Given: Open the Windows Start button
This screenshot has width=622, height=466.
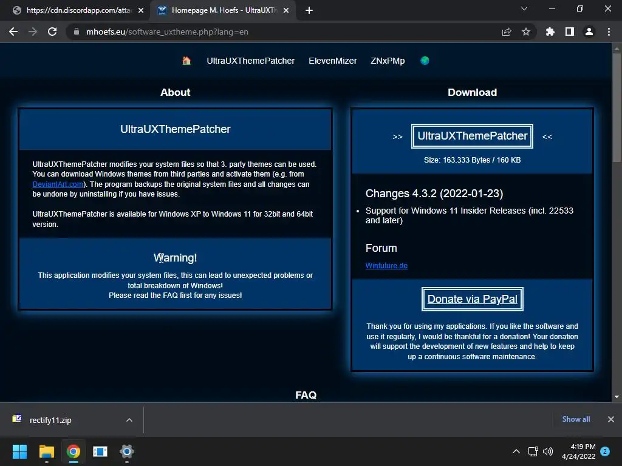Looking at the screenshot, I should [19, 451].
